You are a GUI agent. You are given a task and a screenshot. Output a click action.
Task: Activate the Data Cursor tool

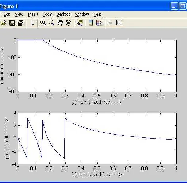80,23
